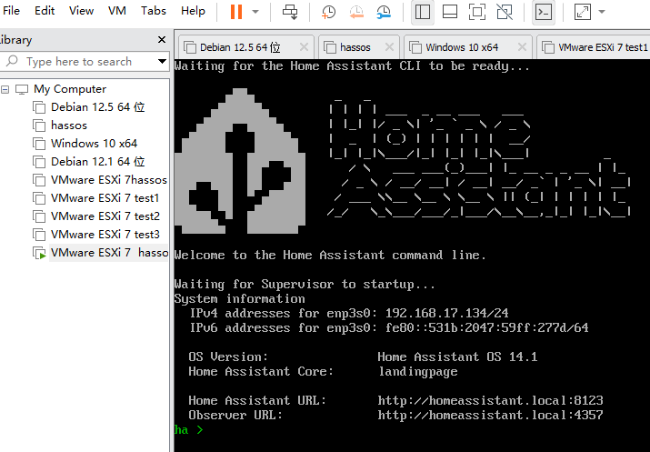
Task: Click the IPv6 address fe80::531b:2047:59ff:277d/64
Action: tap(486, 328)
